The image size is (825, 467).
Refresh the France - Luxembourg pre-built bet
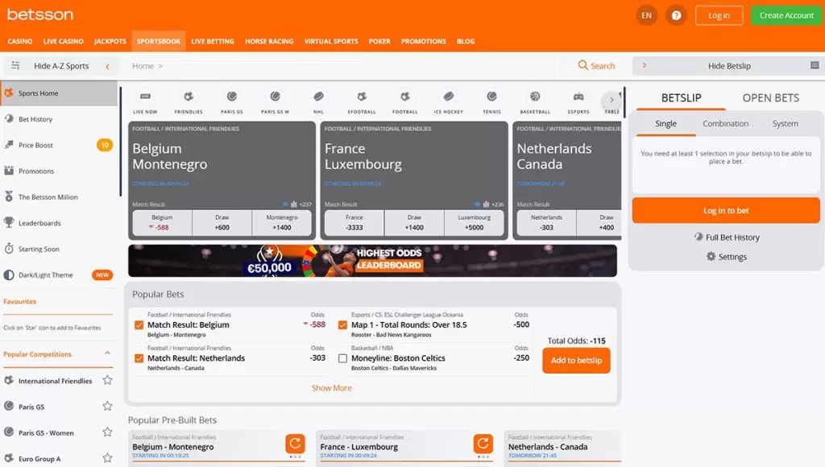(483, 444)
